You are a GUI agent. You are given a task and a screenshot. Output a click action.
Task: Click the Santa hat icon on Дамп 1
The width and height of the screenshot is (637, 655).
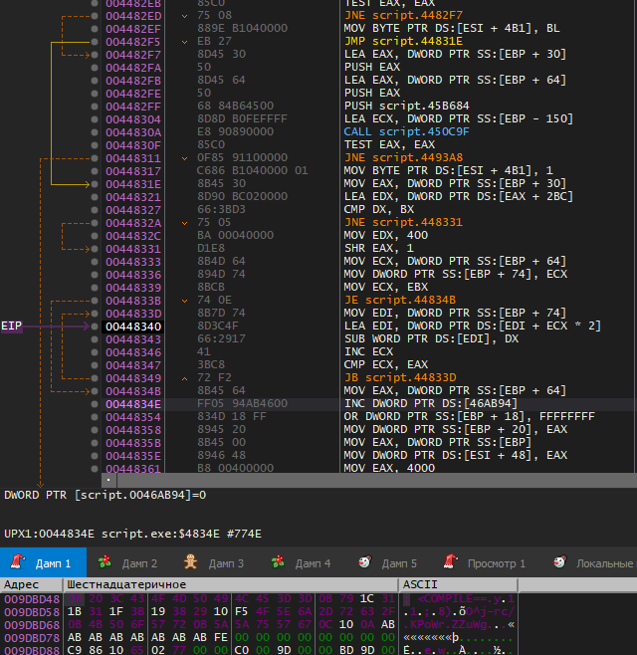(x=18, y=561)
